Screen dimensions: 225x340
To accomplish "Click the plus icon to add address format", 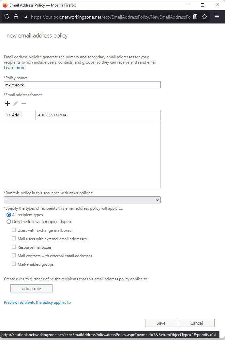I will pos(7,103).
